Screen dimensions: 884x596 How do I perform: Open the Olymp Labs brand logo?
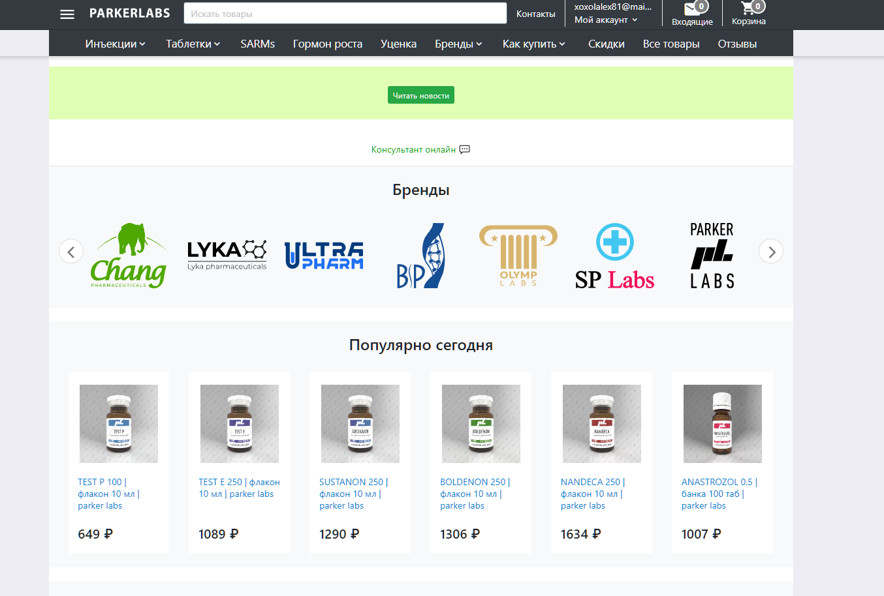coord(518,255)
